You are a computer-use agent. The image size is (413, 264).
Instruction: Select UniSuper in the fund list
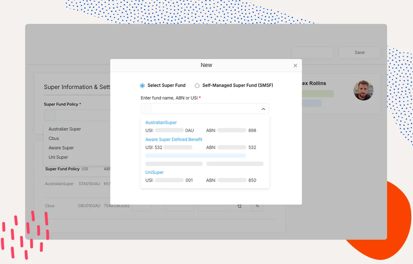coord(154,172)
